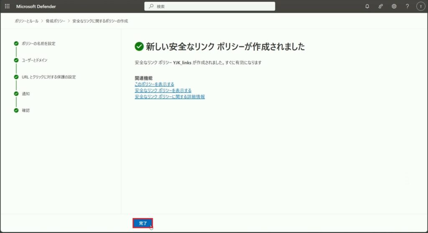
Task: Open 安全なリンク ポリシーに関する詳細情報 link
Action: click(x=170, y=97)
